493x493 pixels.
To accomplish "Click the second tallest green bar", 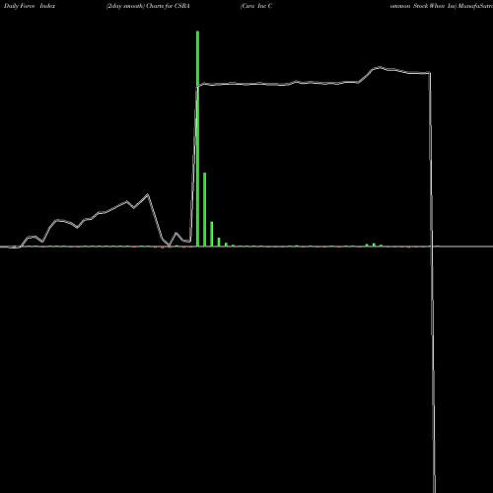I will [x=205, y=209].
